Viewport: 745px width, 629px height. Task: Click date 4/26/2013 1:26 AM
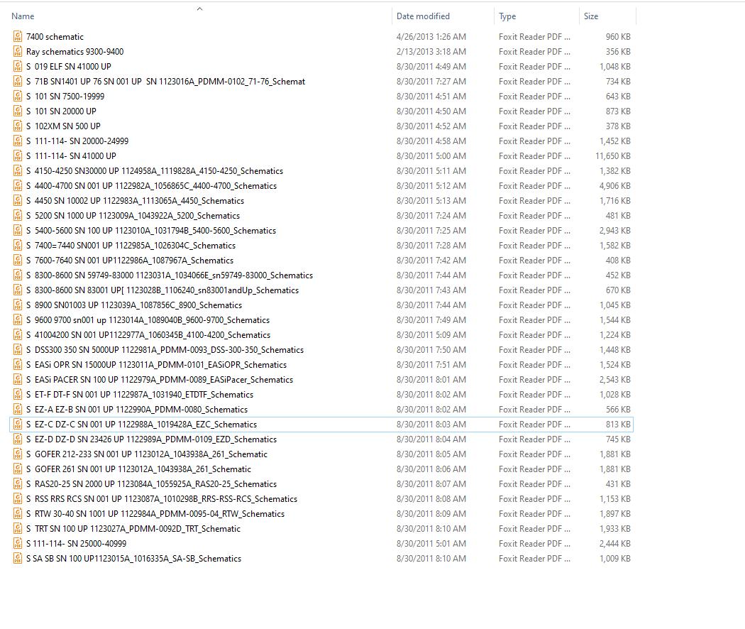(x=431, y=37)
